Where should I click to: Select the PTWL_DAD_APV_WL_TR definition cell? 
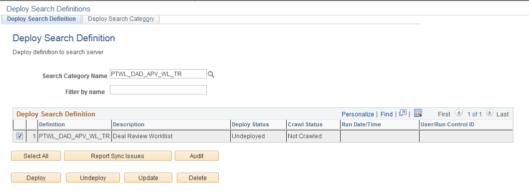pos(74,136)
